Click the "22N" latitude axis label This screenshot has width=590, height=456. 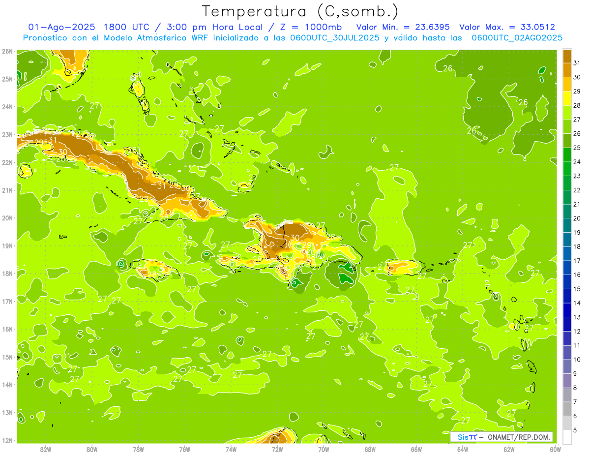tap(7, 162)
